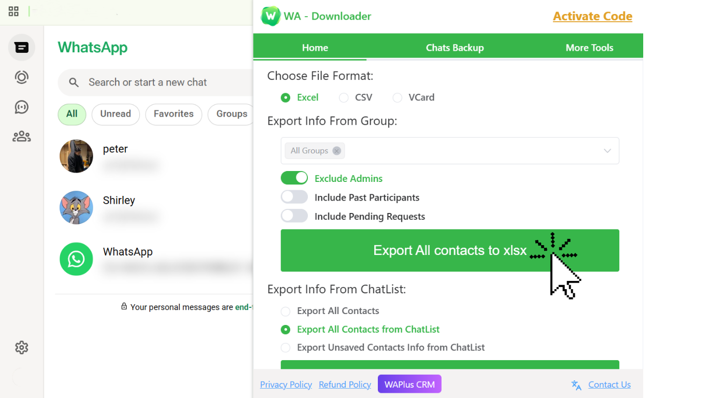
Task: Remove the All Groups tag
Action: pyautogui.click(x=336, y=150)
